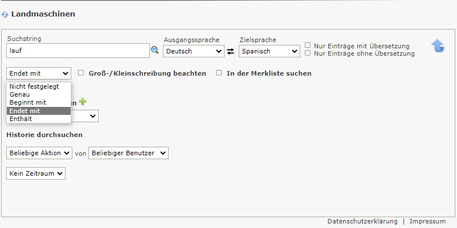
Task: Open the 'Kein Zeitraum' dropdown
Action: 36,173
